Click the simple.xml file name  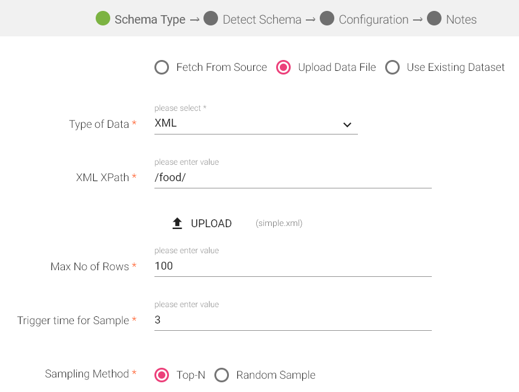[279, 223]
